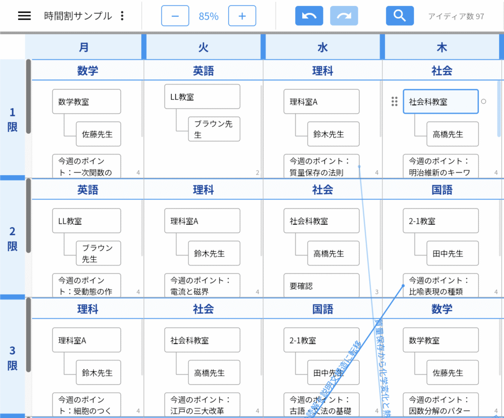Select the 高橋先生 card in Wednesday 2限

(333, 253)
